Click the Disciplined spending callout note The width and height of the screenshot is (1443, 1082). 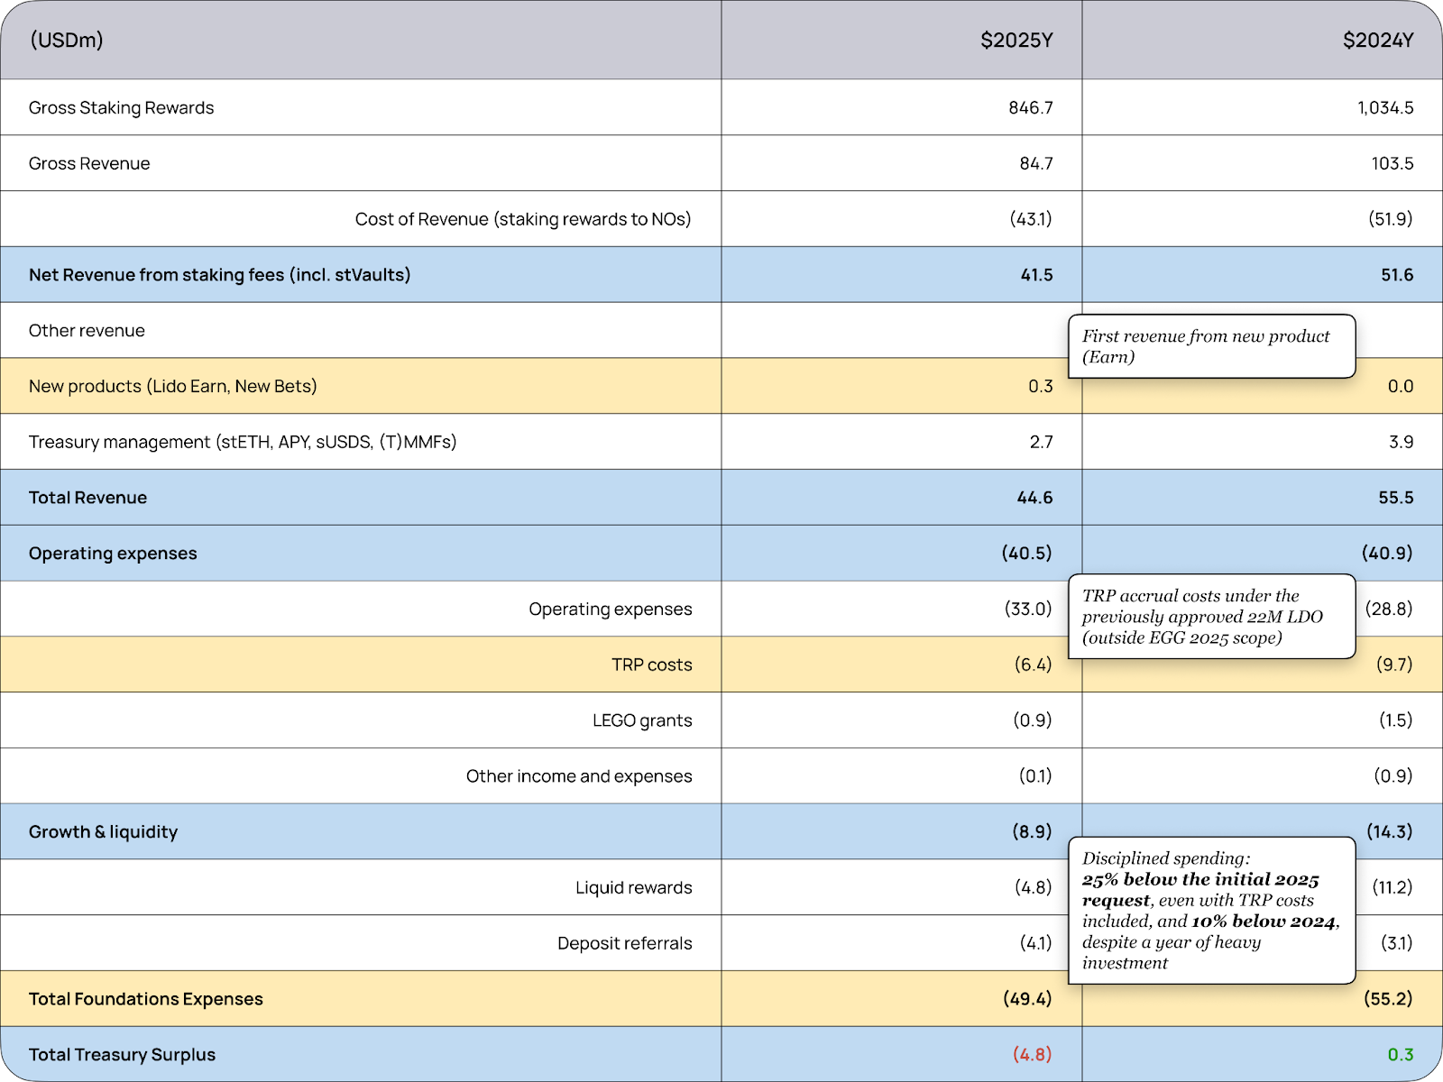[x=1210, y=910]
